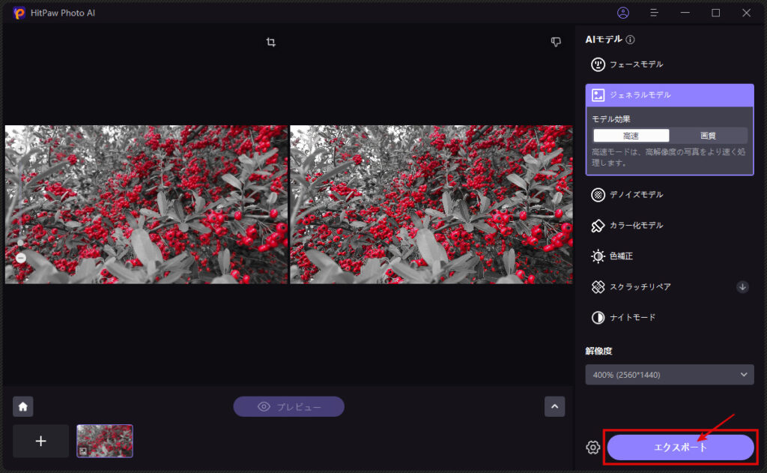Image resolution: width=767 pixels, height=473 pixels.
Task: Click the home icon button
Action: [23, 406]
